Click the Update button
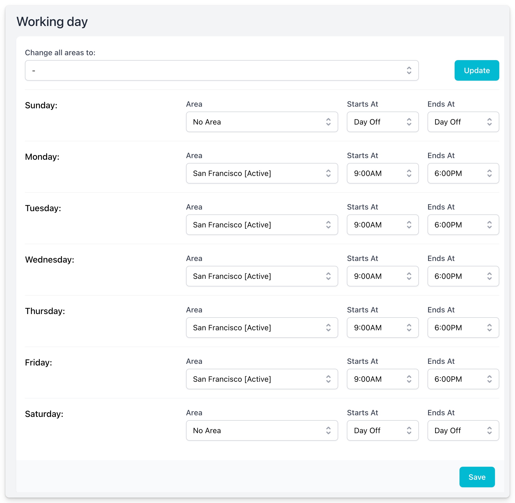This screenshot has height=503, width=515. [x=477, y=70]
